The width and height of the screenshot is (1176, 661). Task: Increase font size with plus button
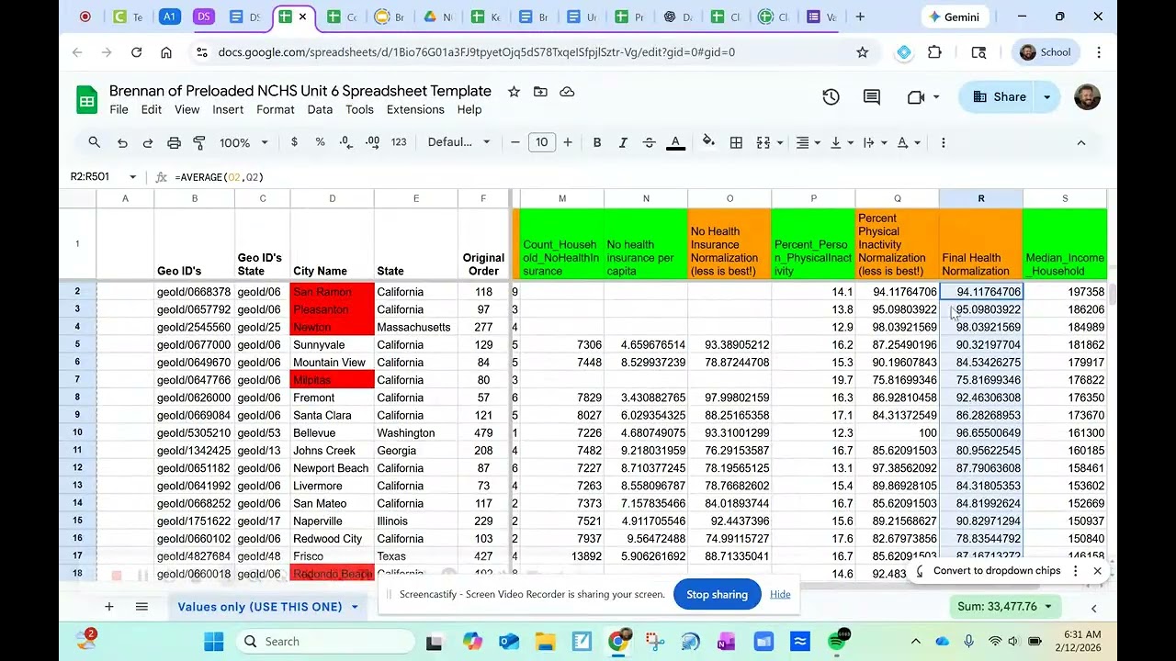568,142
